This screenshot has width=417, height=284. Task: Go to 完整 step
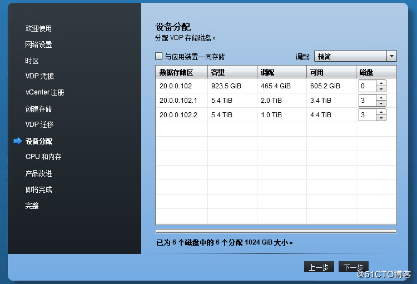tap(32, 206)
